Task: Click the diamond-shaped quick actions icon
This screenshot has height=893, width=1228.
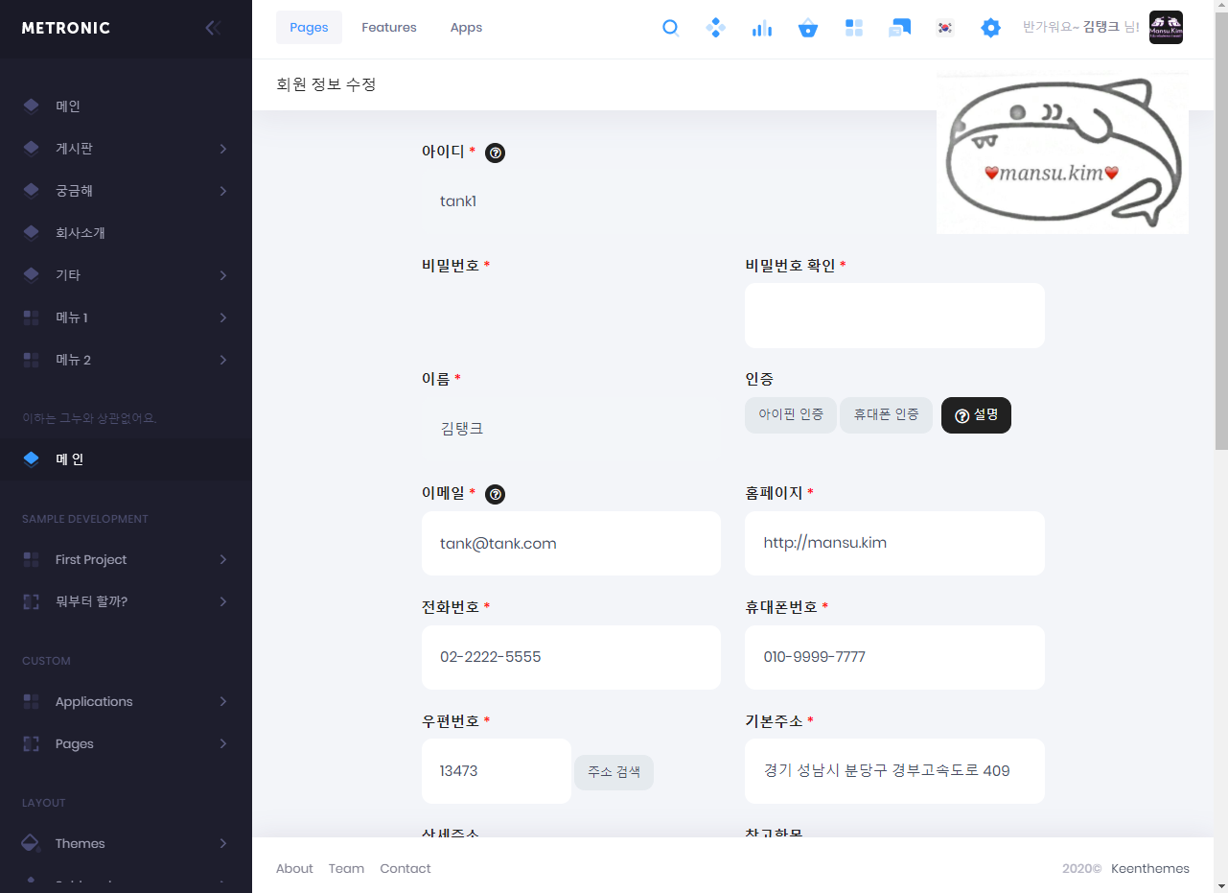Action: [x=715, y=28]
